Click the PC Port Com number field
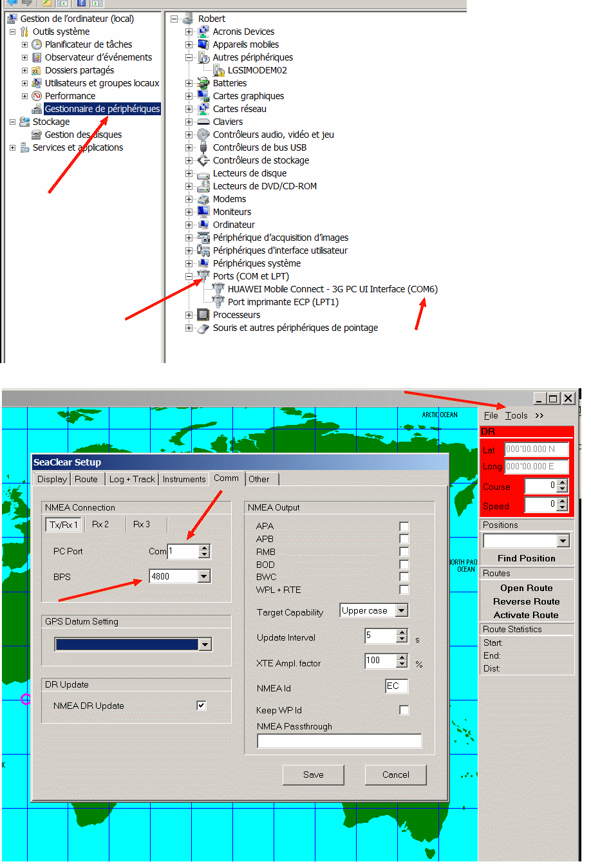 (x=183, y=551)
